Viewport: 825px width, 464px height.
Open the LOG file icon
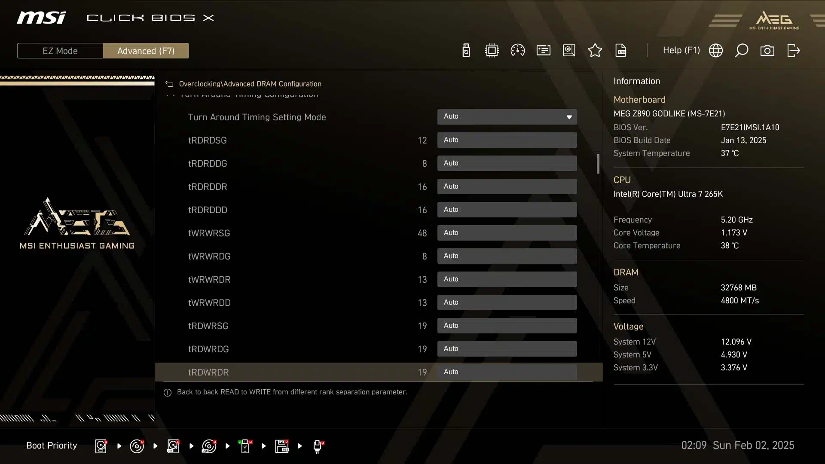click(621, 51)
